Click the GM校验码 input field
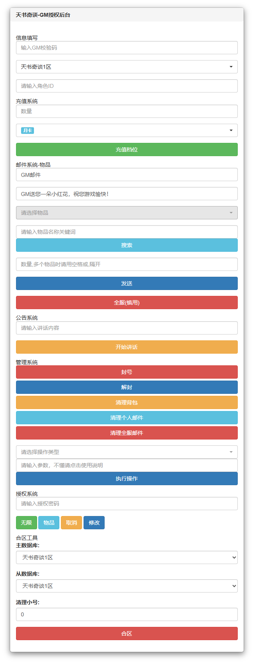 pyautogui.click(x=126, y=48)
